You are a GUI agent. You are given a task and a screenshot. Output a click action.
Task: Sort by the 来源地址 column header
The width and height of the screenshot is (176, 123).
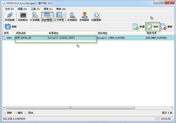tap(72, 33)
